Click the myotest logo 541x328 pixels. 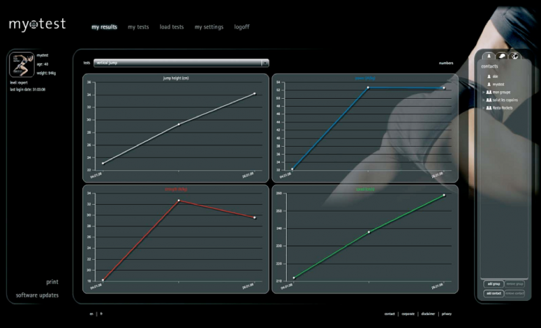pyautogui.click(x=37, y=24)
